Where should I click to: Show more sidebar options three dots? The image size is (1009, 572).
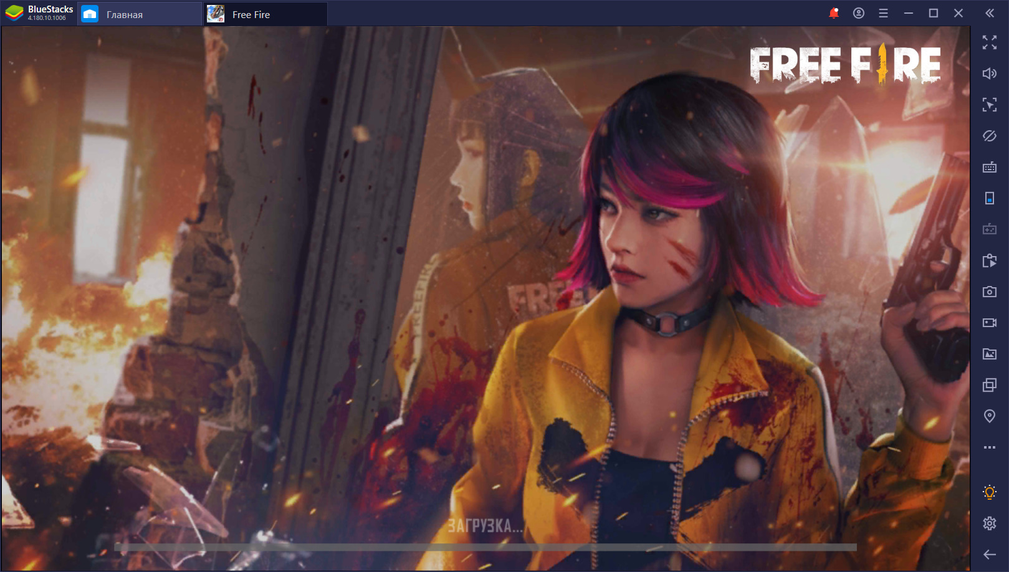990,447
